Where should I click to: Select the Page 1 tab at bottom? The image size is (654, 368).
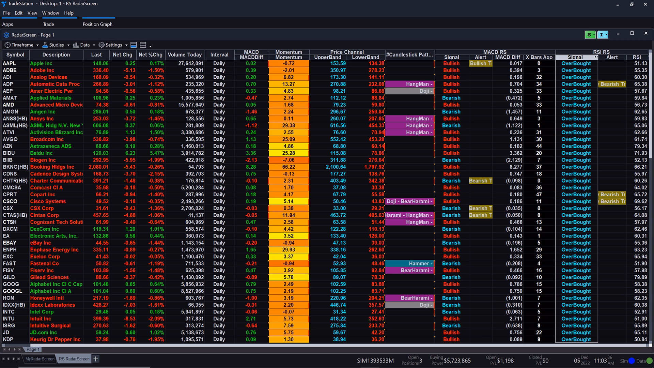(33, 349)
